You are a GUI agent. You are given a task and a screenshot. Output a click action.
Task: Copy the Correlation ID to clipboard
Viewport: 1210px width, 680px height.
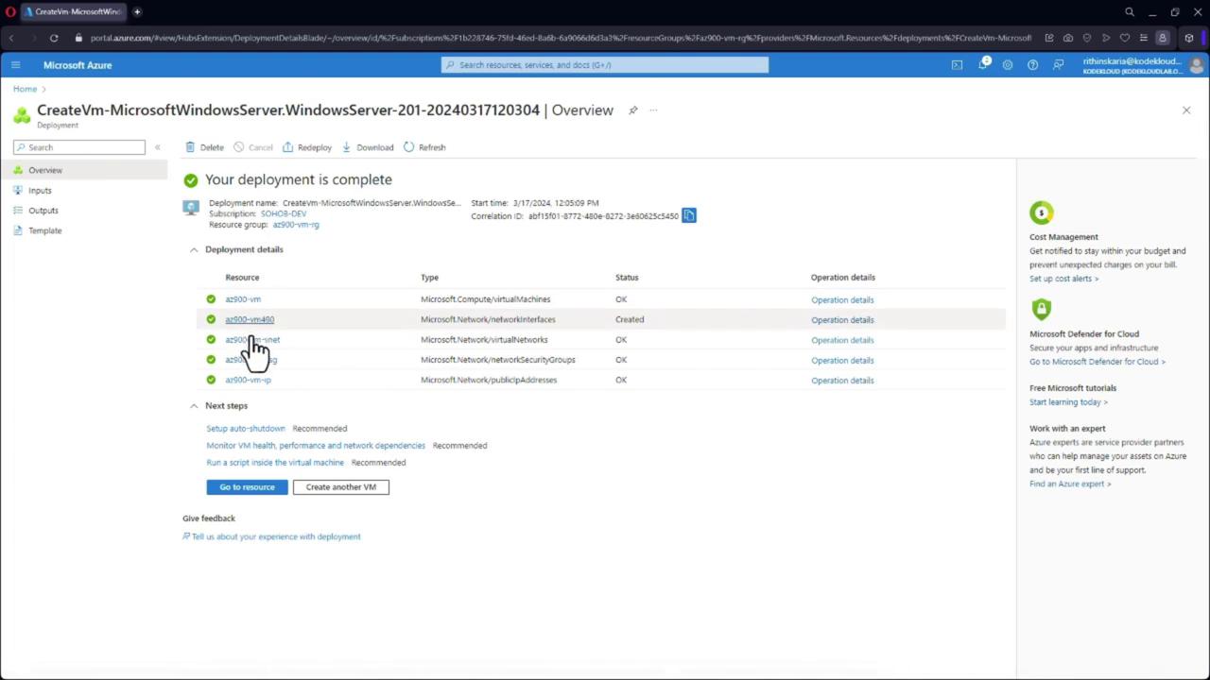tap(689, 215)
